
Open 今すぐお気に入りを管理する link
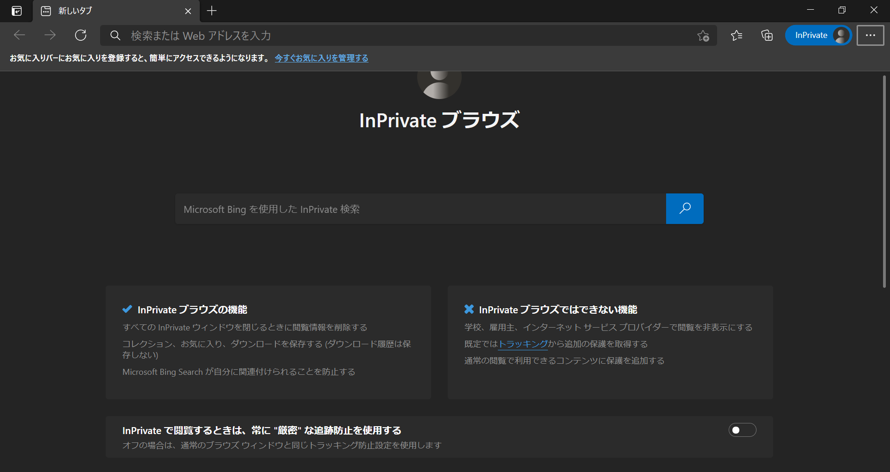(322, 58)
